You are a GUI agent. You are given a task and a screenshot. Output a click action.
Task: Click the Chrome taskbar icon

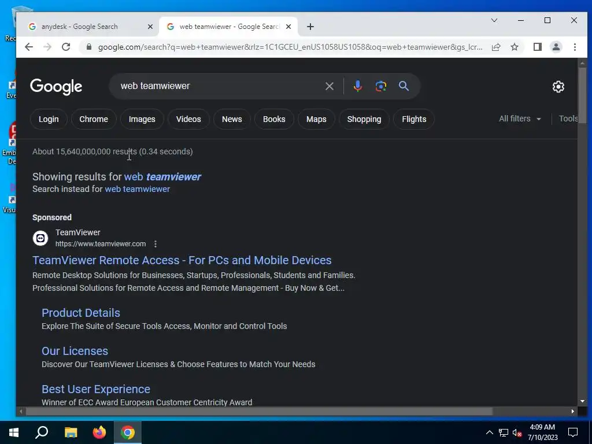point(128,432)
